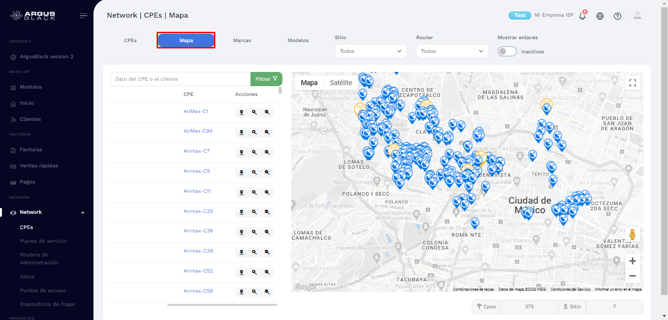Type in the CPE search field
The height and width of the screenshot is (320, 668).
(180, 78)
